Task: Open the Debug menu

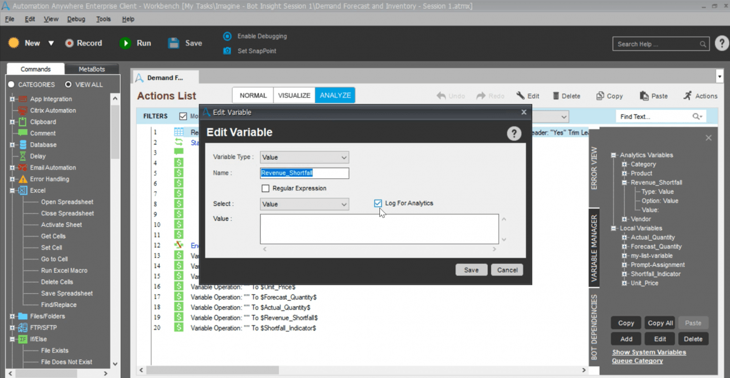Action: [76, 19]
